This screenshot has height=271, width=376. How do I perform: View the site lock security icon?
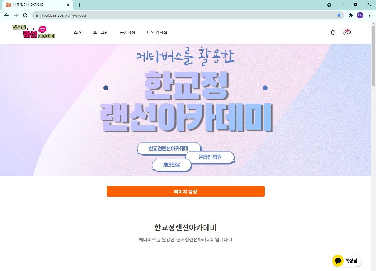pos(37,15)
